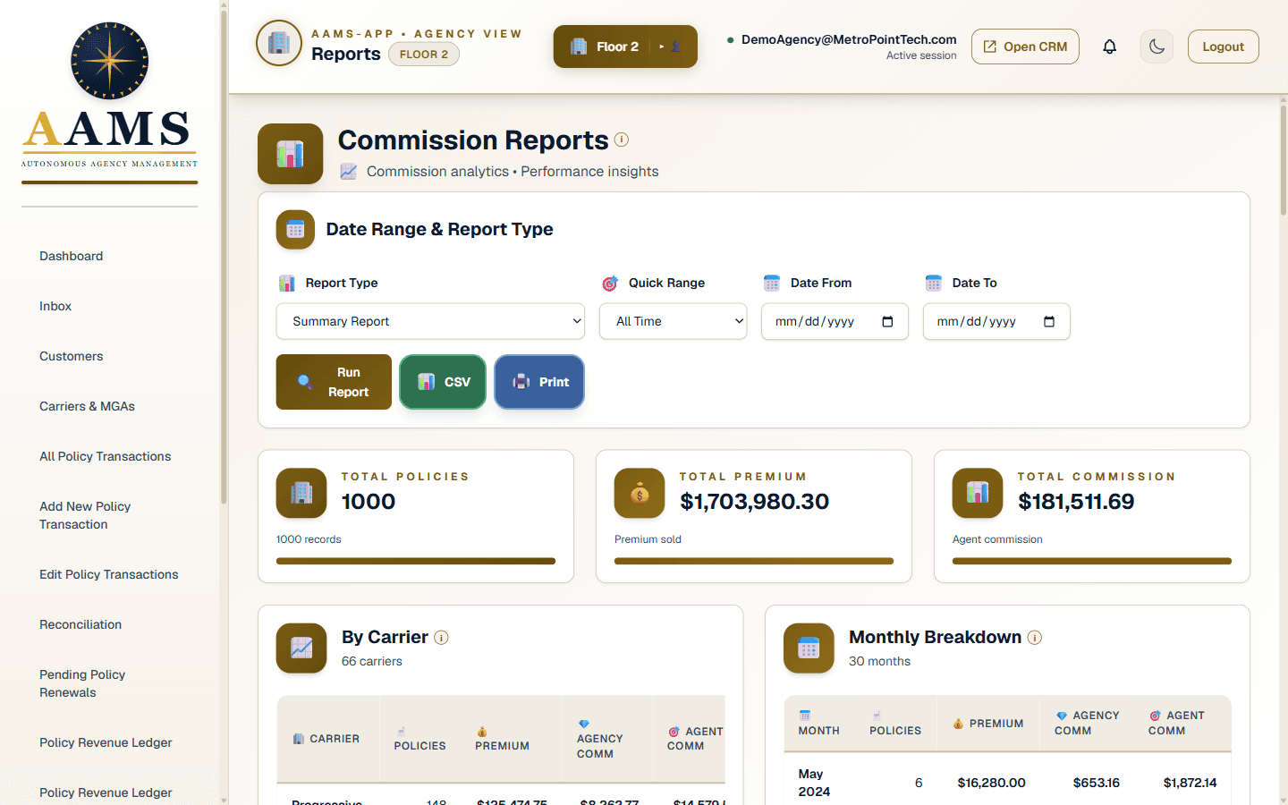Open Inbox in the sidebar
The width and height of the screenshot is (1288, 805).
(55, 306)
